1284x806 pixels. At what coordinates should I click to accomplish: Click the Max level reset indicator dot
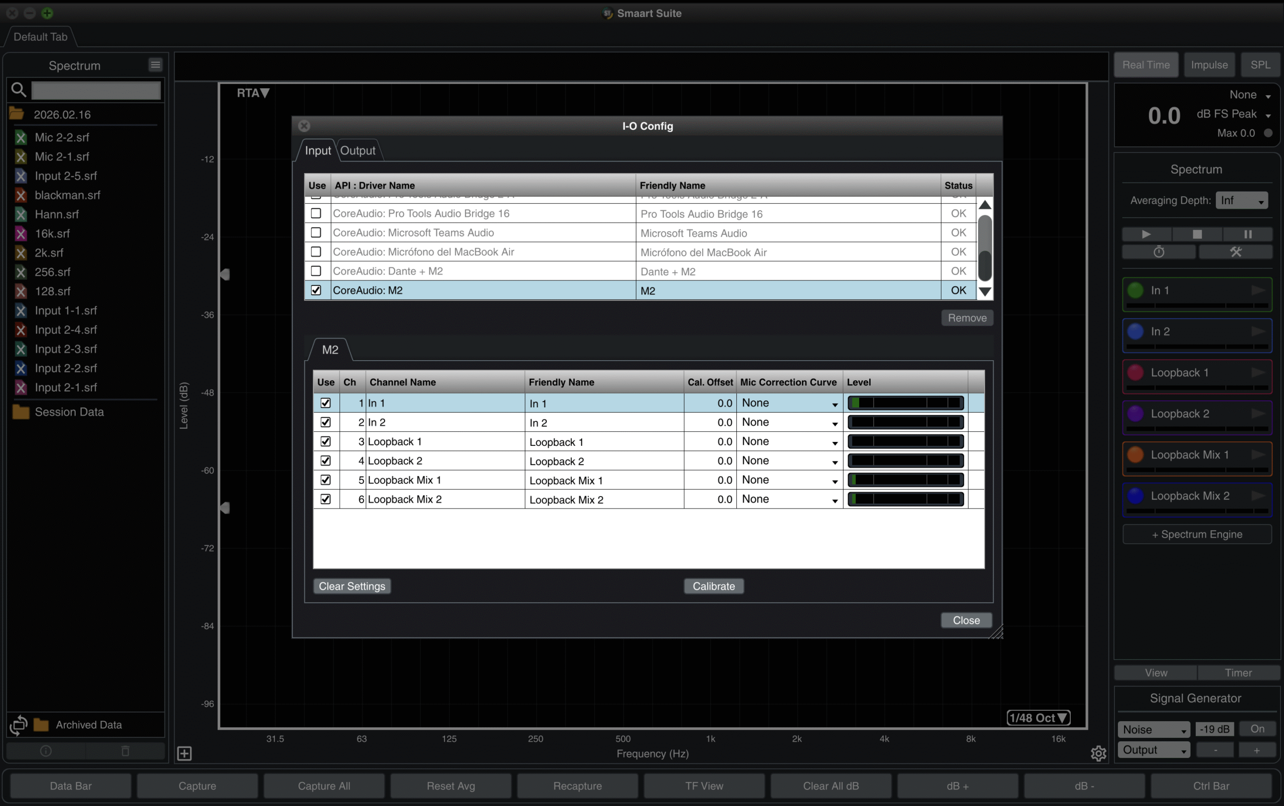click(x=1268, y=133)
